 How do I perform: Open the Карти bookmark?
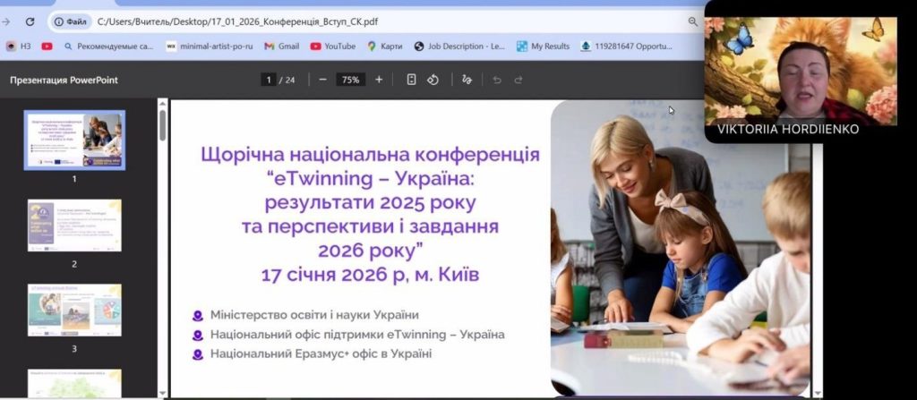385,47
